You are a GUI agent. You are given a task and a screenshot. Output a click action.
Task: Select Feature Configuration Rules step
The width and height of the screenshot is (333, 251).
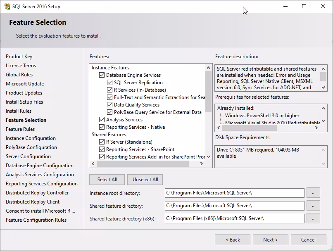click(36, 220)
